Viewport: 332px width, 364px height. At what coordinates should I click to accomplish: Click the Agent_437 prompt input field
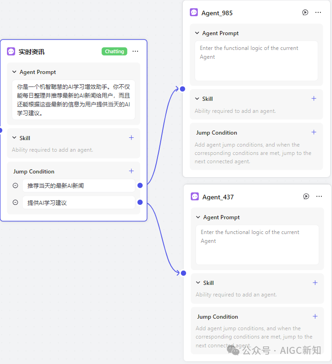pyautogui.click(x=257, y=245)
